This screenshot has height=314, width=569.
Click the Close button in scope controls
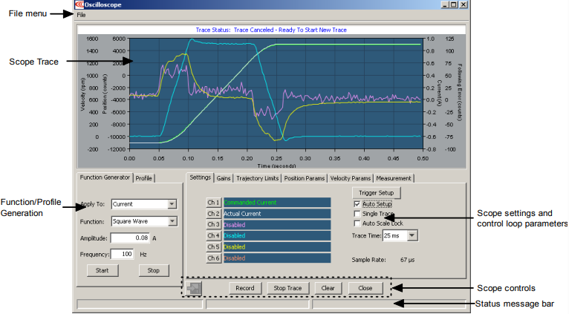click(365, 288)
